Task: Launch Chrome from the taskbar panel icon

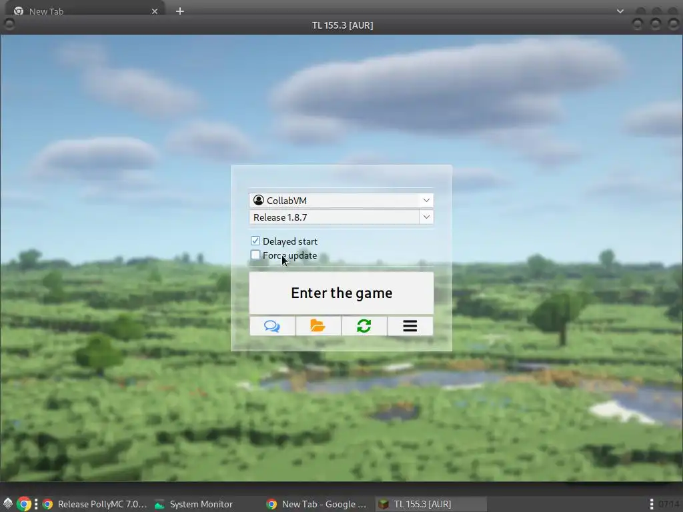Action: (x=24, y=504)
